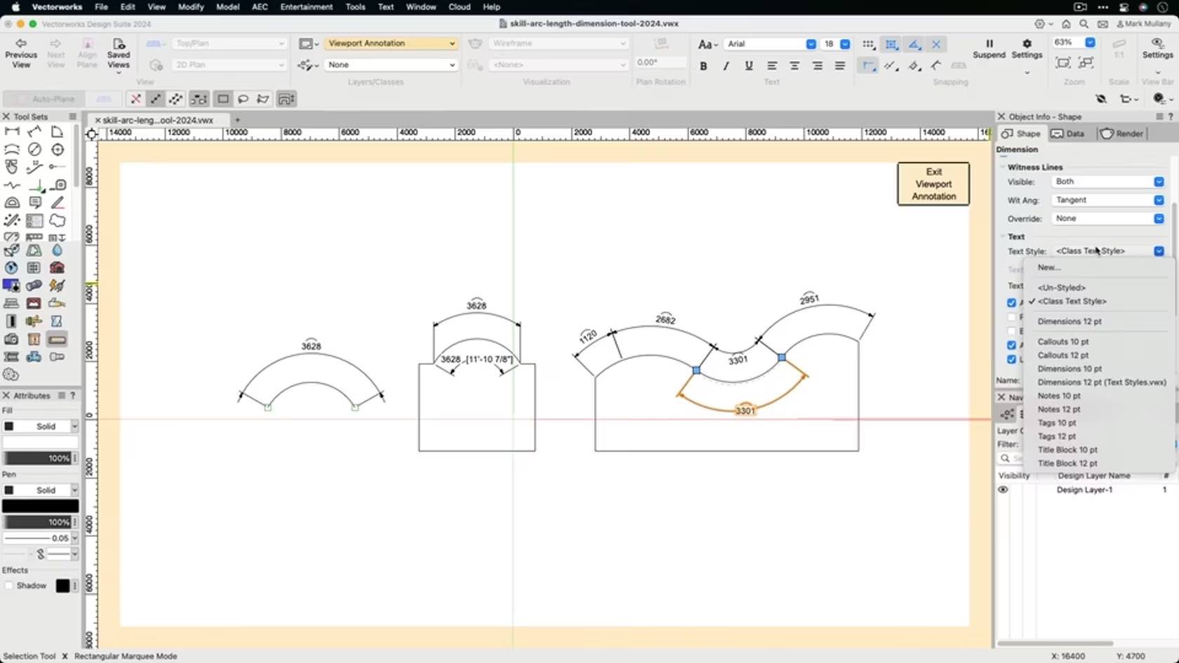Center-align text with the center icon
The width and height of the screenshot is (1179, 663).
point(794,66)
